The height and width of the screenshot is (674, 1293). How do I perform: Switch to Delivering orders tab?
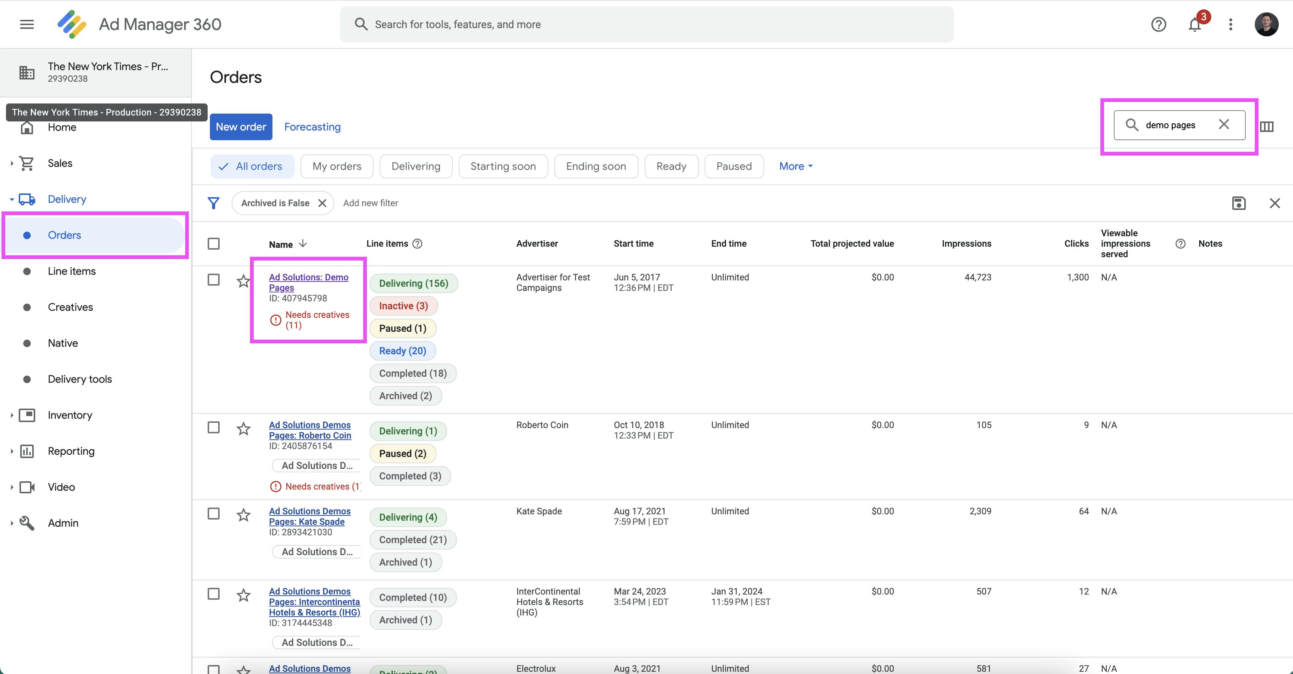(416, 166)
